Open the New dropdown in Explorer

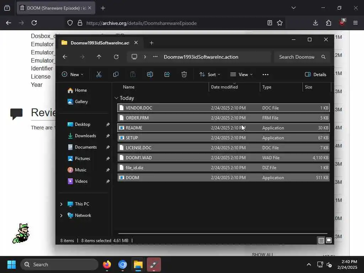(73, 74)
